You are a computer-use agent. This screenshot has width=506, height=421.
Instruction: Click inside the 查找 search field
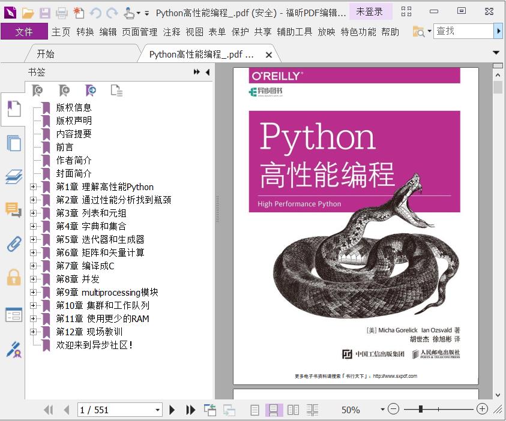(464, 31)
